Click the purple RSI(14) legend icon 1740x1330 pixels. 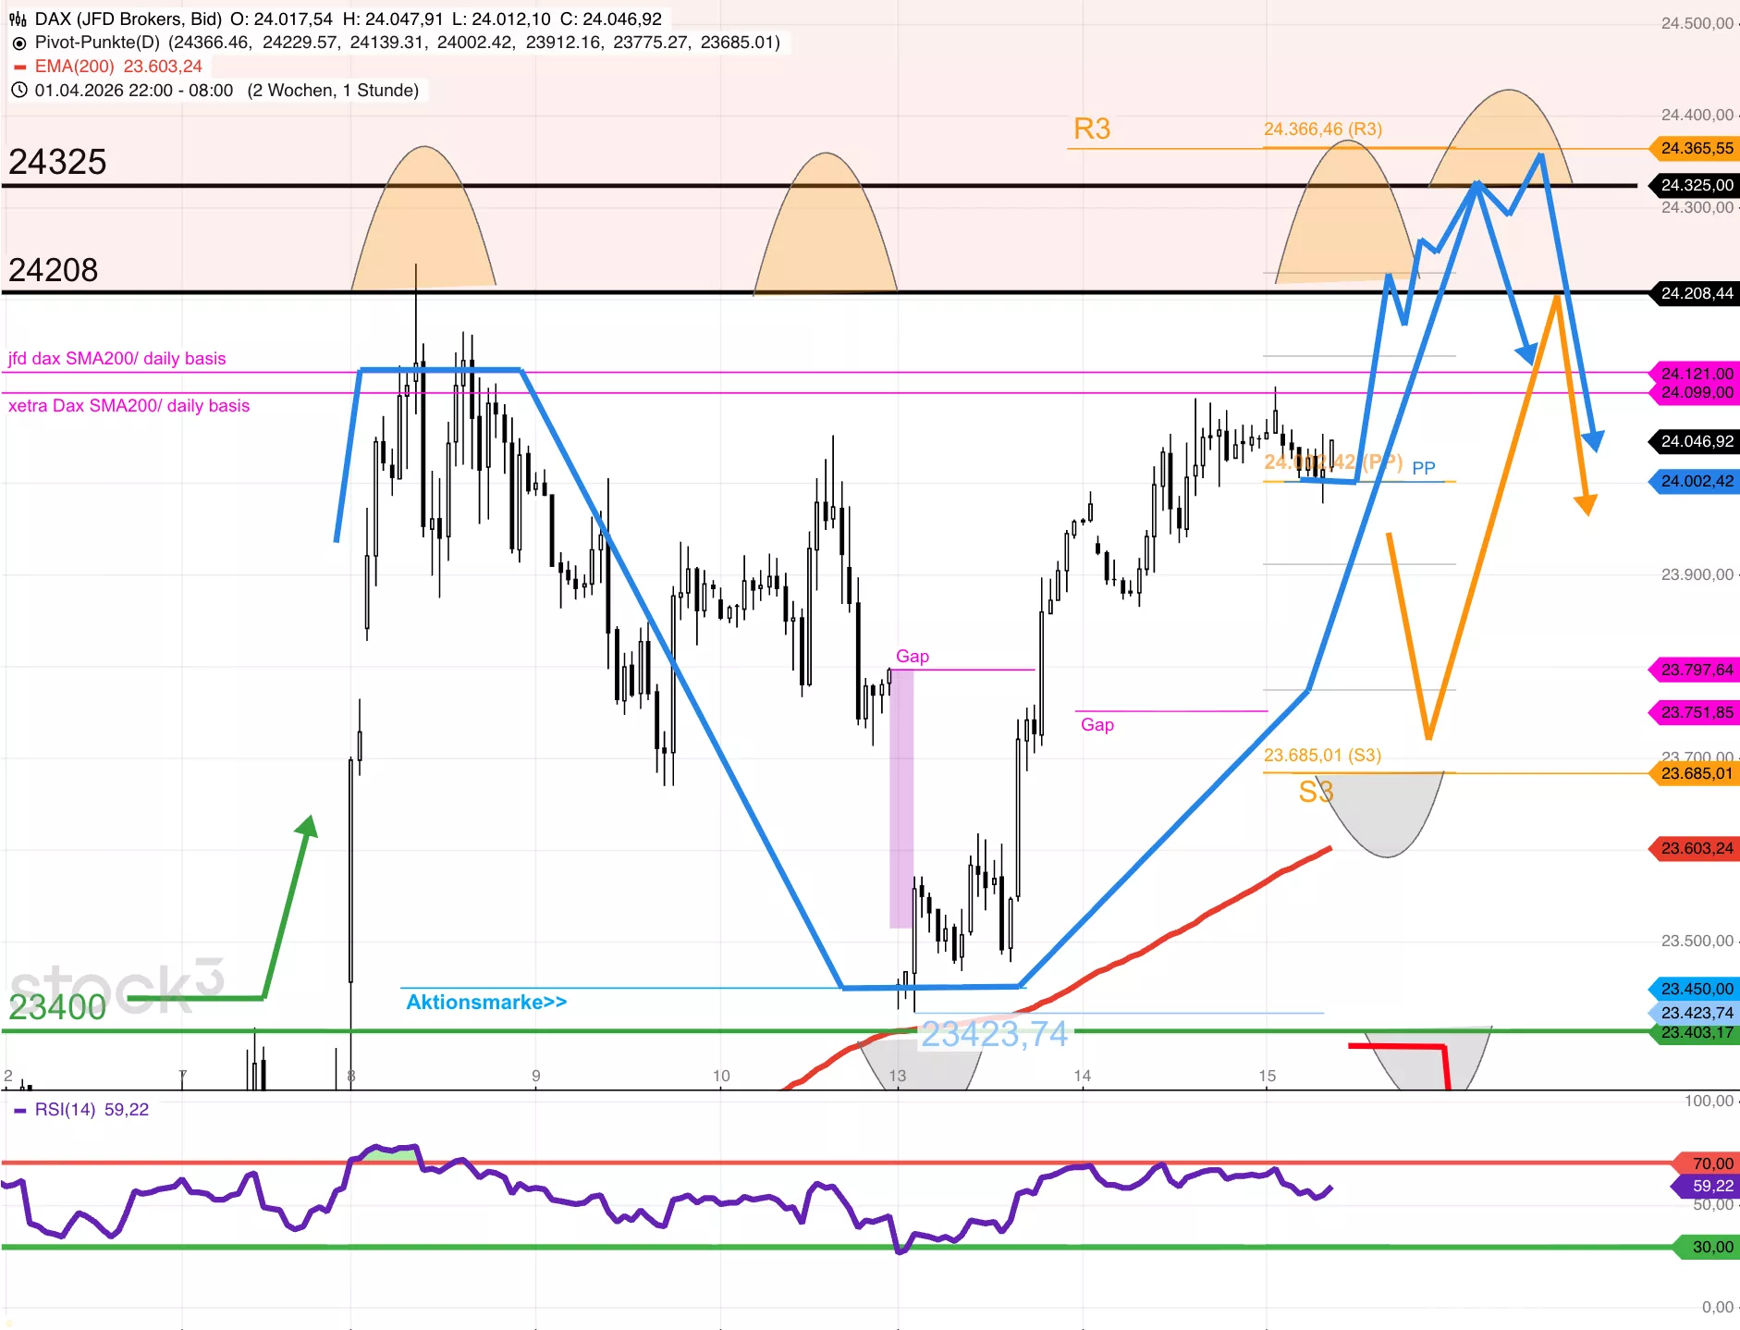pos(19,1110)
